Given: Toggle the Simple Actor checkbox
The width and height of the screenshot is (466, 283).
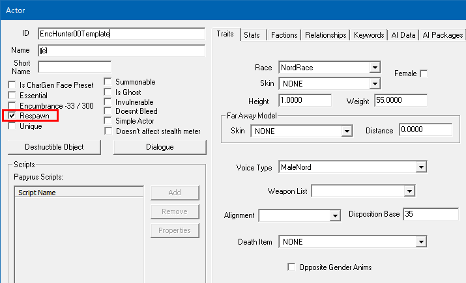Looking at the screenshot, I should coord(108,121).
